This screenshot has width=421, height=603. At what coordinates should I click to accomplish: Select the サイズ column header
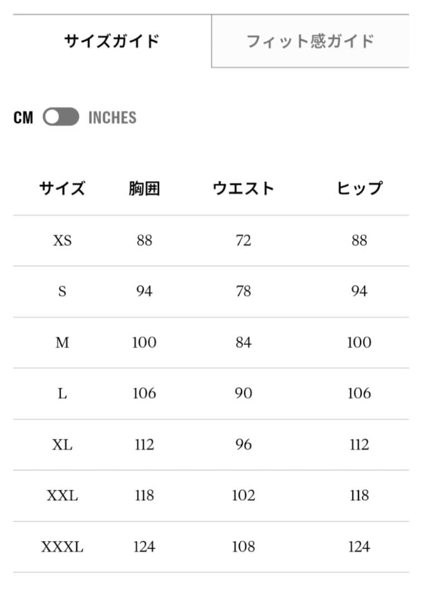click(63, 188)
